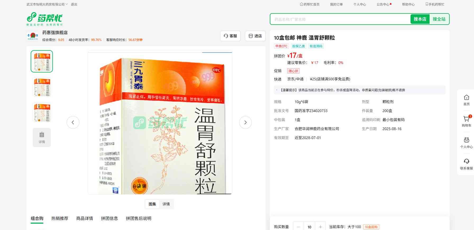This screenshot has height=230, width=474.
Task: Switch to the 详情 image toggle
Action: click(166, 204)
